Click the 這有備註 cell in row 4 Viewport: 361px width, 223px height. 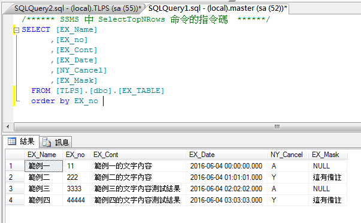pyautogui.click(x=328, y=200)
